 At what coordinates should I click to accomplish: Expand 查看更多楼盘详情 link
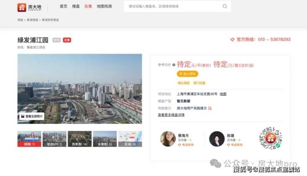click(171, 115)
